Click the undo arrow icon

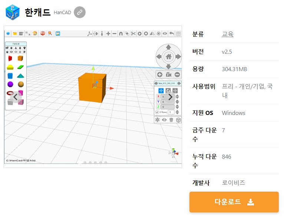pos(172,33)
